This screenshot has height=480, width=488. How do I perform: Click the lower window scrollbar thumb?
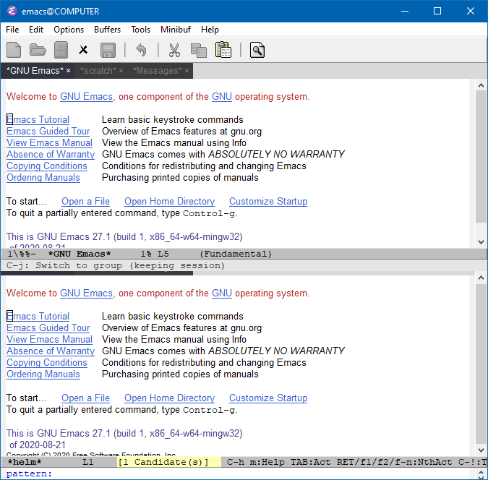click(481, 364)
